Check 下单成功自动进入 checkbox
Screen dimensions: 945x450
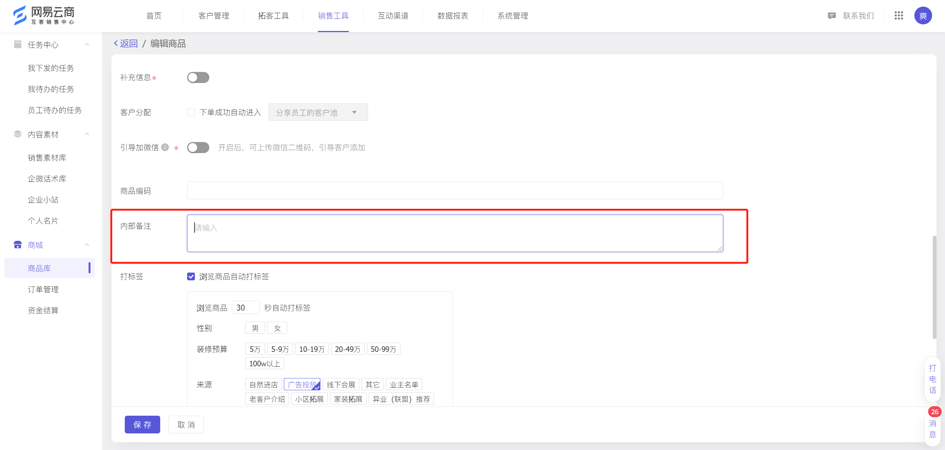tap(191, 112)
